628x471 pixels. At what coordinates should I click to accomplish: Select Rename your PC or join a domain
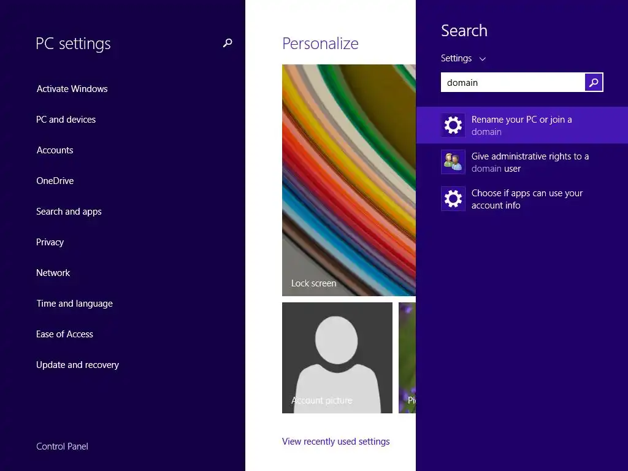tap(522, 125)
